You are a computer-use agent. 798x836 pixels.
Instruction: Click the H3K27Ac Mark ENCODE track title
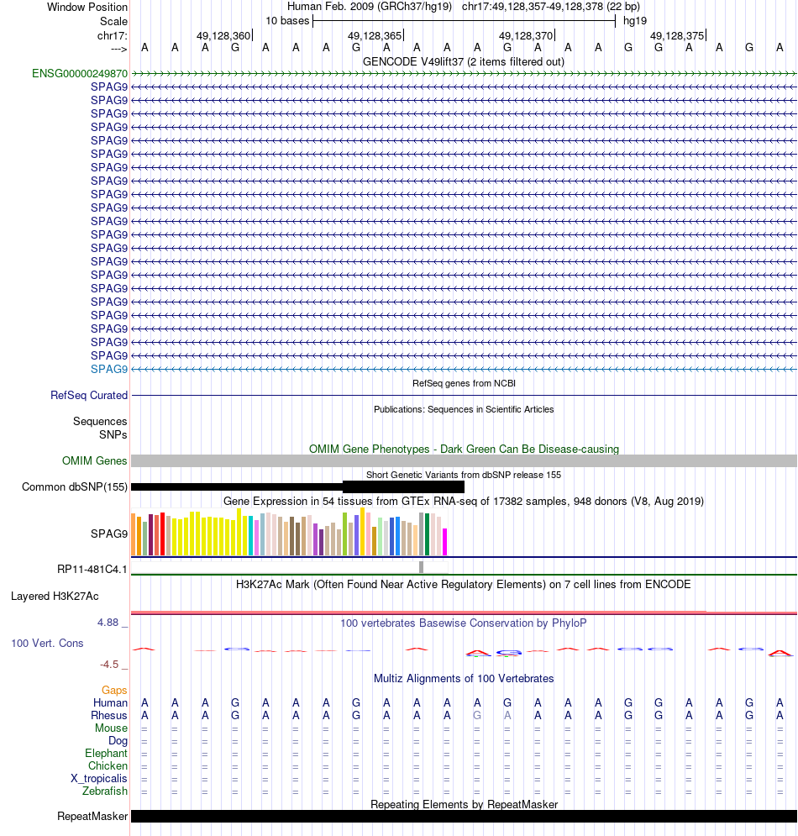[463, 584]
